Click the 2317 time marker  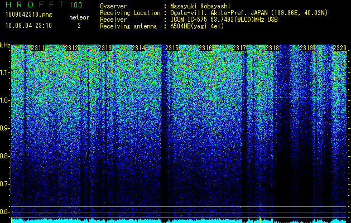click(239, 48)
